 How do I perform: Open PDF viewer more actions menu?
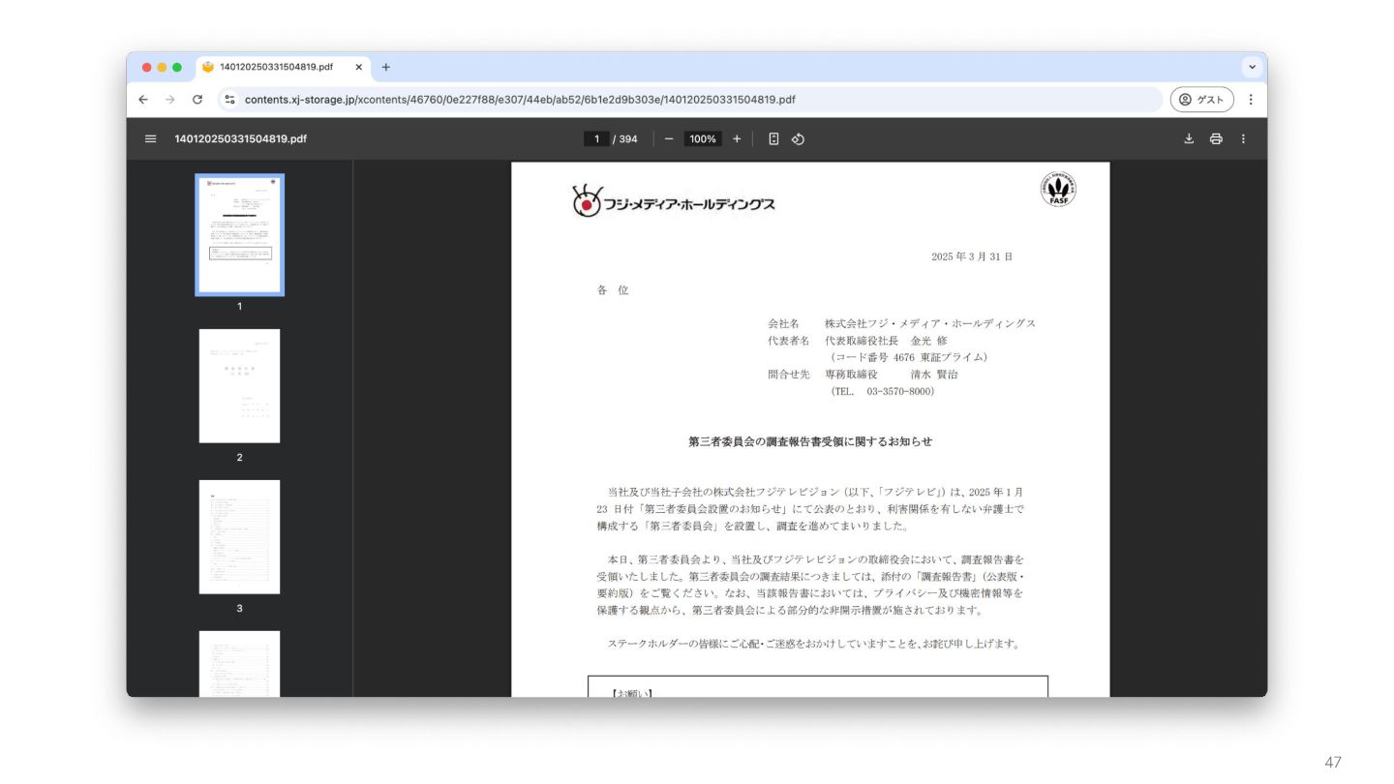(1243, 138)
